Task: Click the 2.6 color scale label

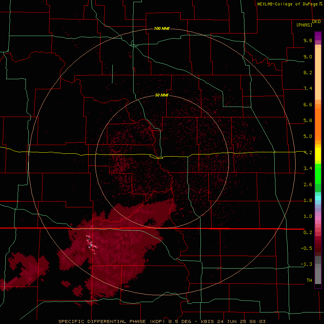Action: (308, 185)
